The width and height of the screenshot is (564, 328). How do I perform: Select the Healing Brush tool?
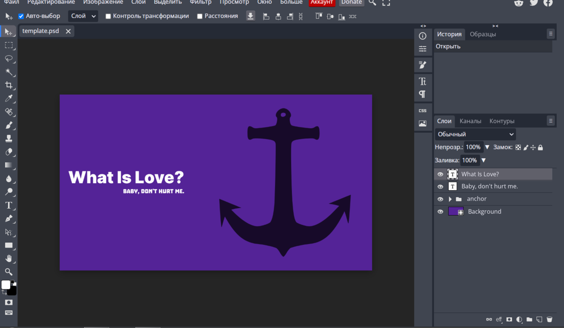coord(8,112)
